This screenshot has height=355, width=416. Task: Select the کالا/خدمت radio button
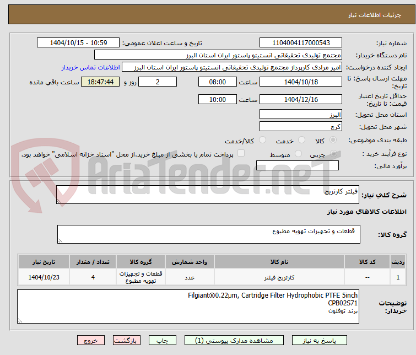coord(262,140)
